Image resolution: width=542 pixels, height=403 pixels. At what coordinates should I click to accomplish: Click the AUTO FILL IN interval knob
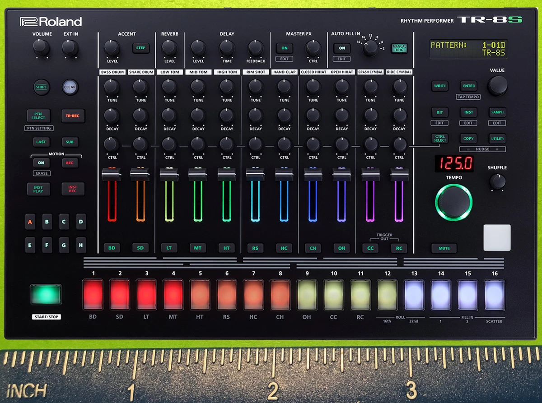(370, 48)
